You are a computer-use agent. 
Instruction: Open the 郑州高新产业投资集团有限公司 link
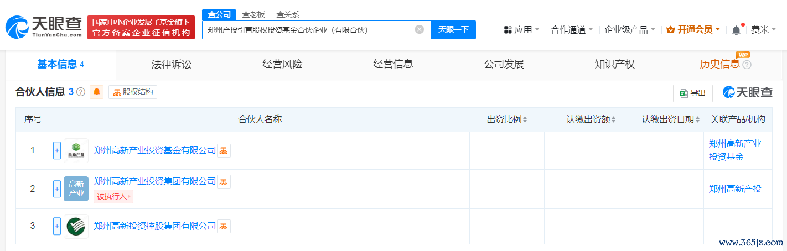tap(154, 181)
